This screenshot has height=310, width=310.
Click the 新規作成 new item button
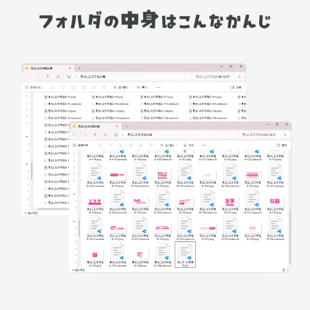coord(82,145)
